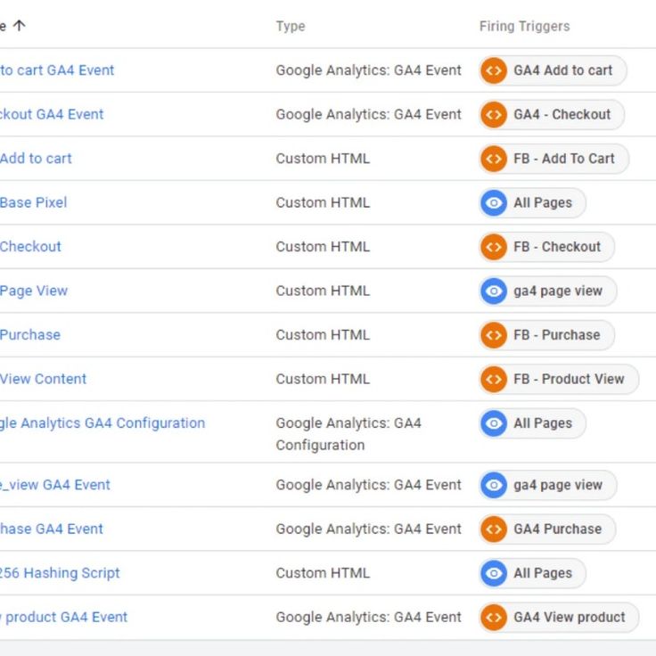The height and width of the screenshot is (656, 656).
Task: Click the 'FB - Purchase' trigger chip
Action: point(546,335)
